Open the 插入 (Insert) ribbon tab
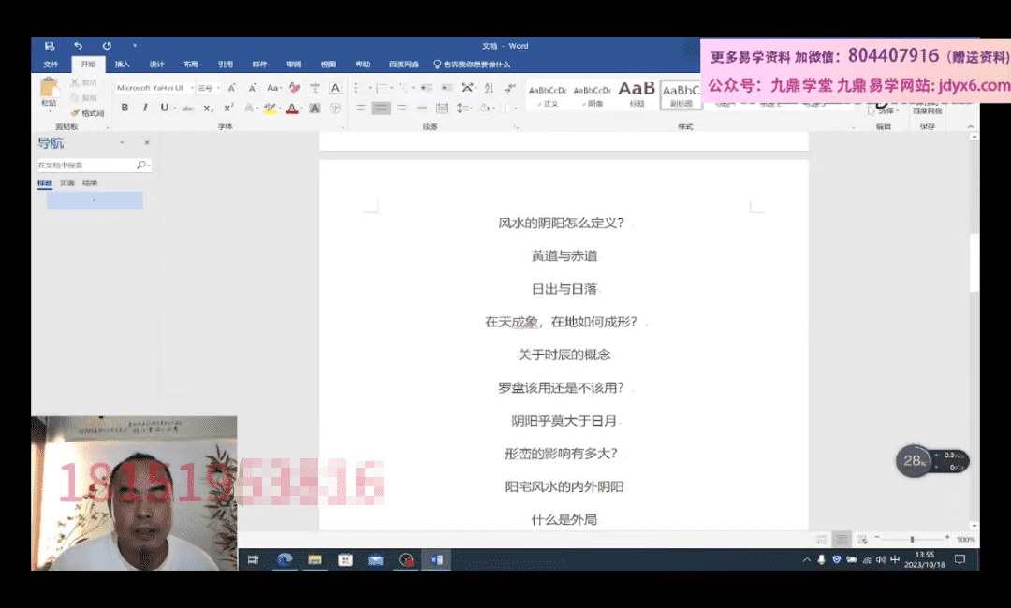Screen dimensions: 1011x608 [123, 65]
